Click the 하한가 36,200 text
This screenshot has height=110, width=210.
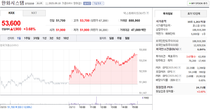[x=99, y=30]
